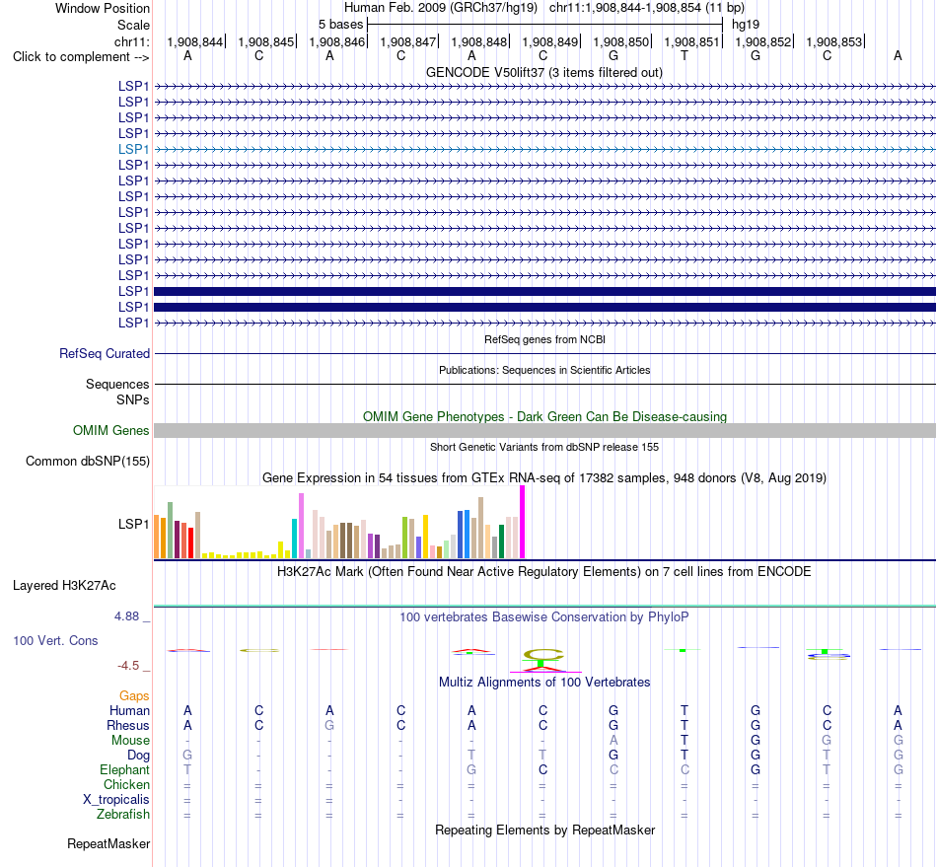Open 'Repeating Elements by RepeatMasker' track title
Screen dimensions: 937x867
click(x=544, y=831)
